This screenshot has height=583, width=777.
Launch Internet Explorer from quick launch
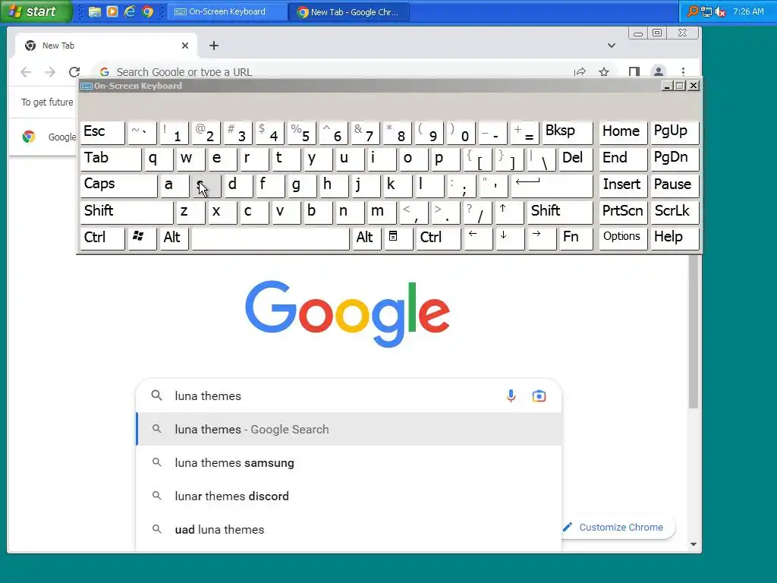click(130, 11)
